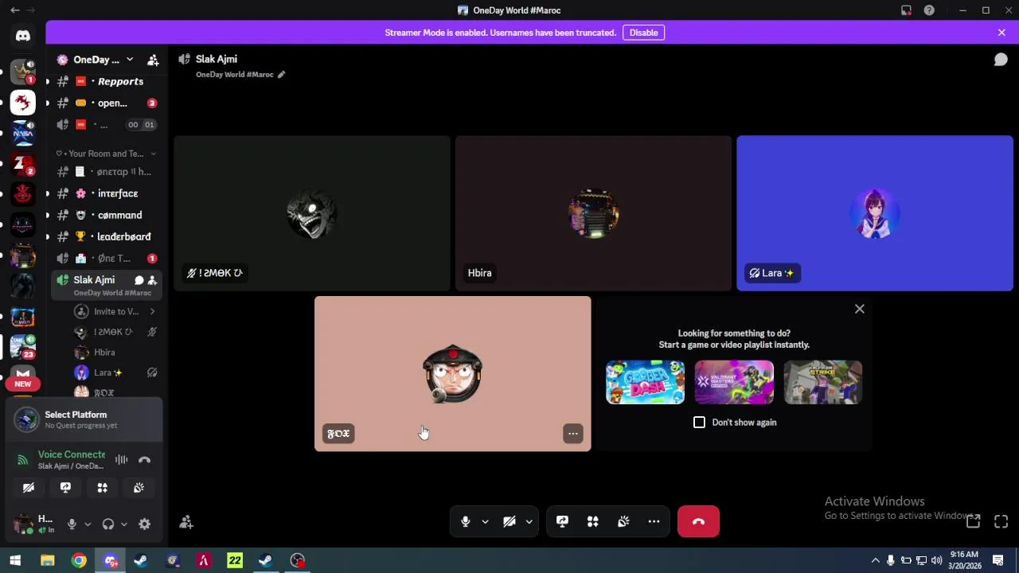Open chat bubble icon at top right
Image resolution: width=1019 pixels, height=573 pixels.
click(x=1001, y=60)
